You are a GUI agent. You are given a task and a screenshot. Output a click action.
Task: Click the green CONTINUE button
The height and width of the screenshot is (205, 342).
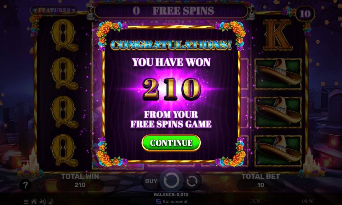[171, 143]
